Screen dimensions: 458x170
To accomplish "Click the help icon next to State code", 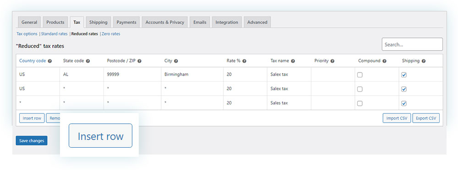I will point(88,61).
